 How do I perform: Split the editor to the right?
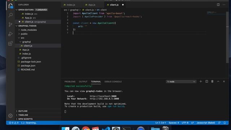[x=218, y=5]
